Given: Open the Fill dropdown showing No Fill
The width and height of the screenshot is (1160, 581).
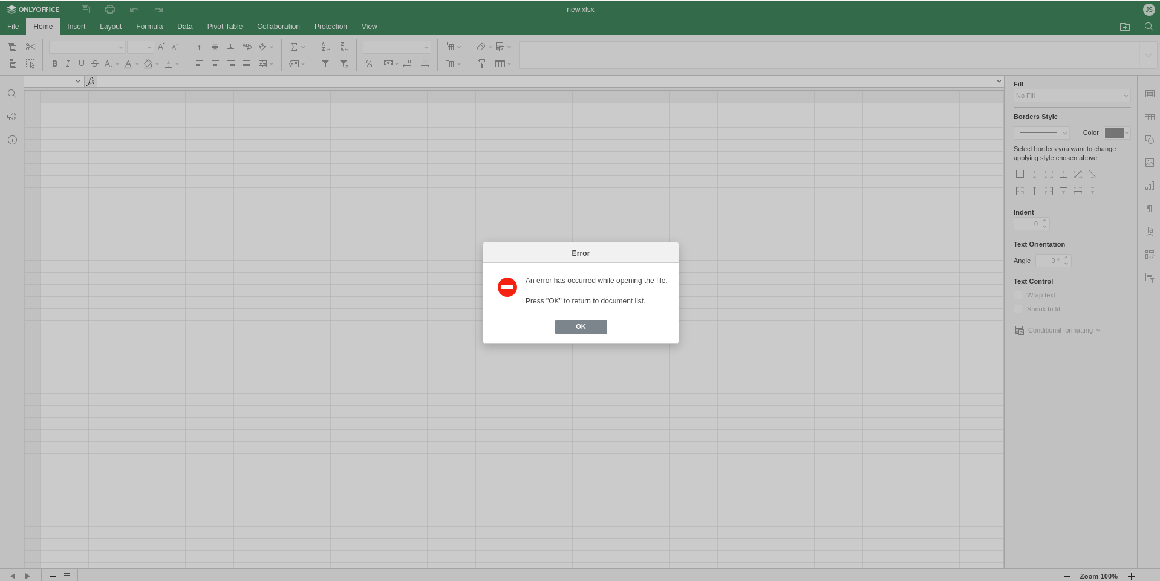Looking at the screenshot, I should coord(1070,96).
